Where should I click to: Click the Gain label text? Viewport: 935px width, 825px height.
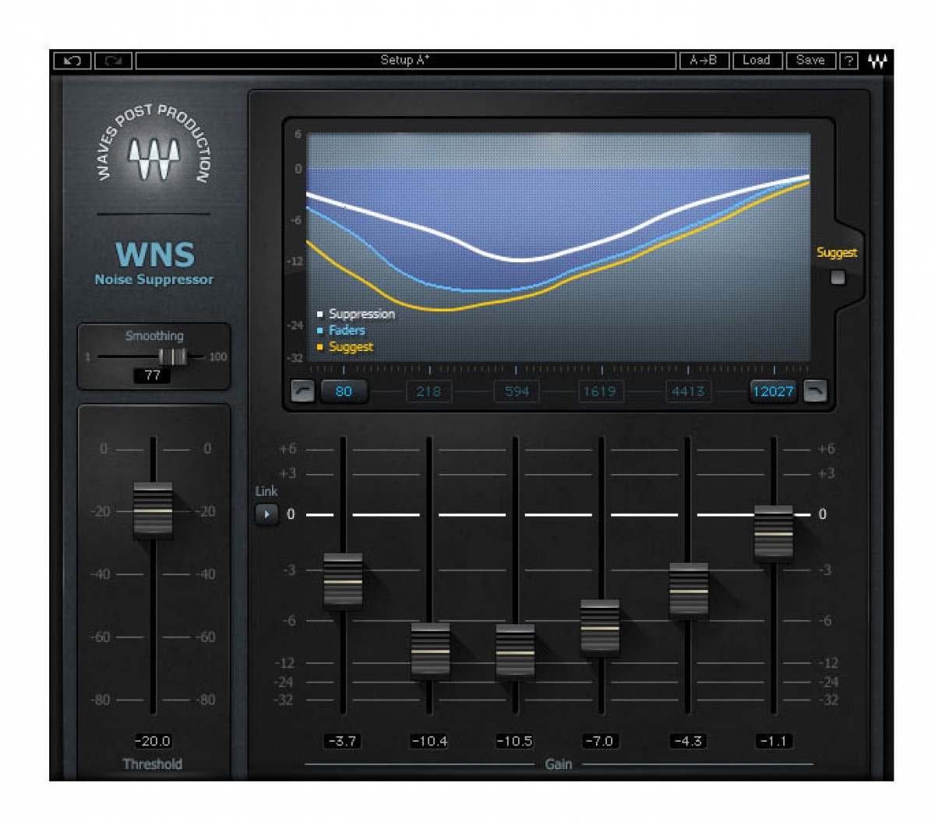coord(559,764)
